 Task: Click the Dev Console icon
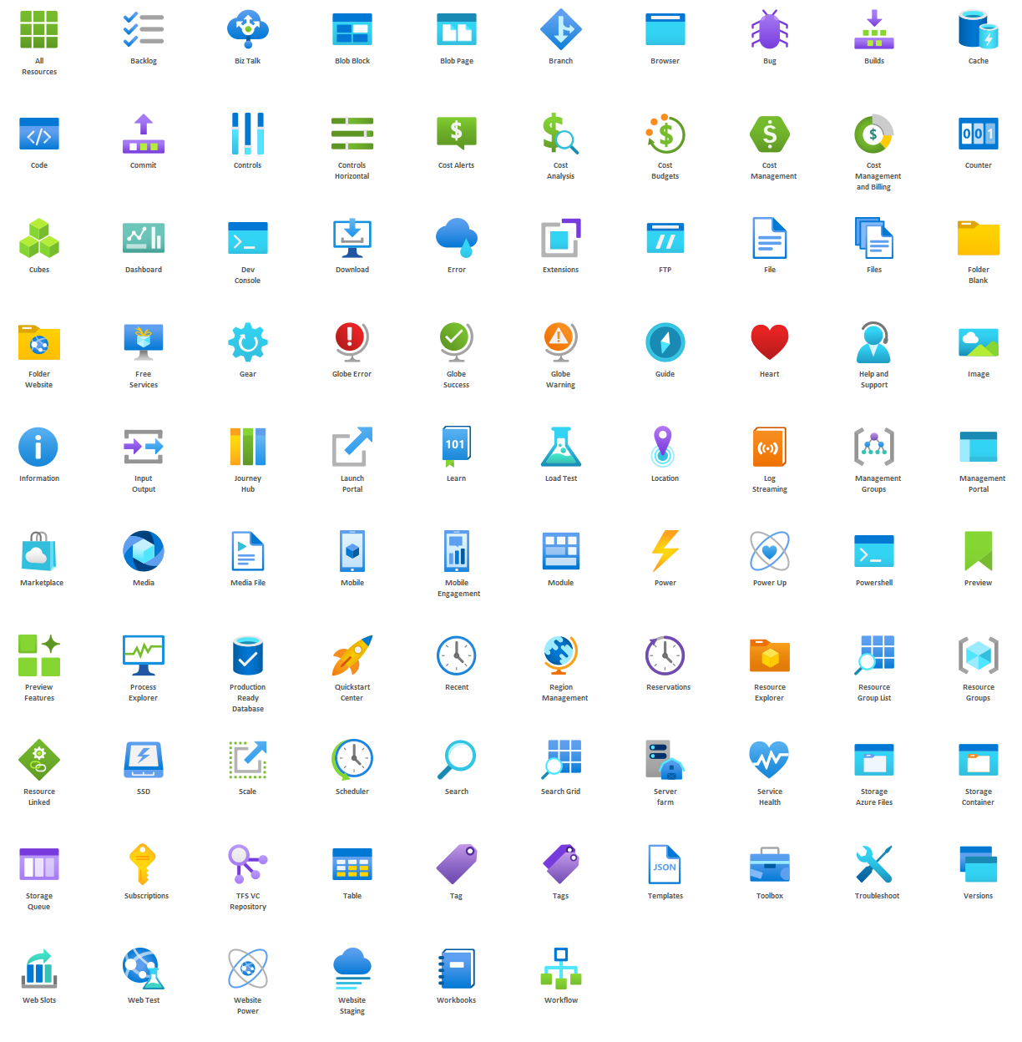tap(248, 238)
